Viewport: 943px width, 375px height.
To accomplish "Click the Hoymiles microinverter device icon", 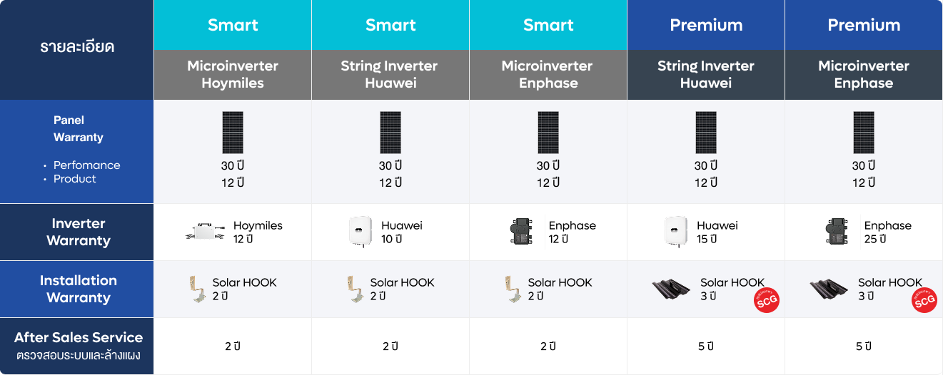I will point(205,232).
